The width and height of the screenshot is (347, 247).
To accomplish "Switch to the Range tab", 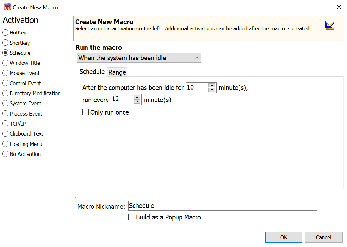I will pyautogui.click(x=117, y=72).
